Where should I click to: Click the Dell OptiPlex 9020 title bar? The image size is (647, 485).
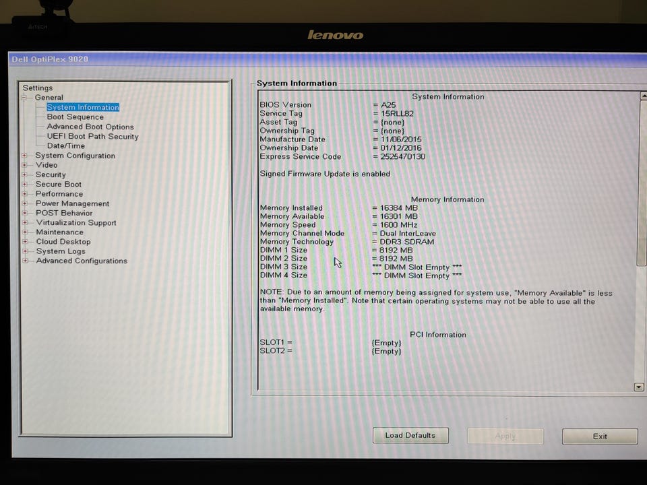click(x=328, y=59)
